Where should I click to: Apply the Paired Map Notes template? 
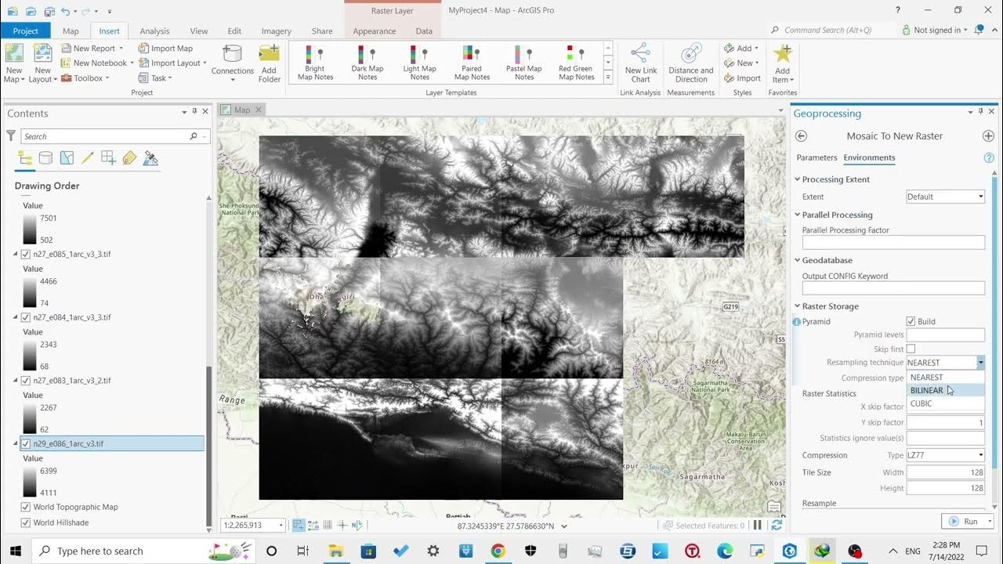click(472, 63)
